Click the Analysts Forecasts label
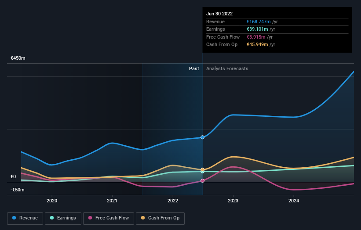 [x=227, y=68]
